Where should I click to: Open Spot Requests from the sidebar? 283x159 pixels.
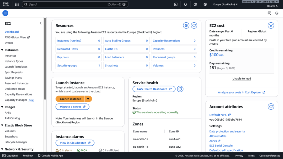[14, 72]
